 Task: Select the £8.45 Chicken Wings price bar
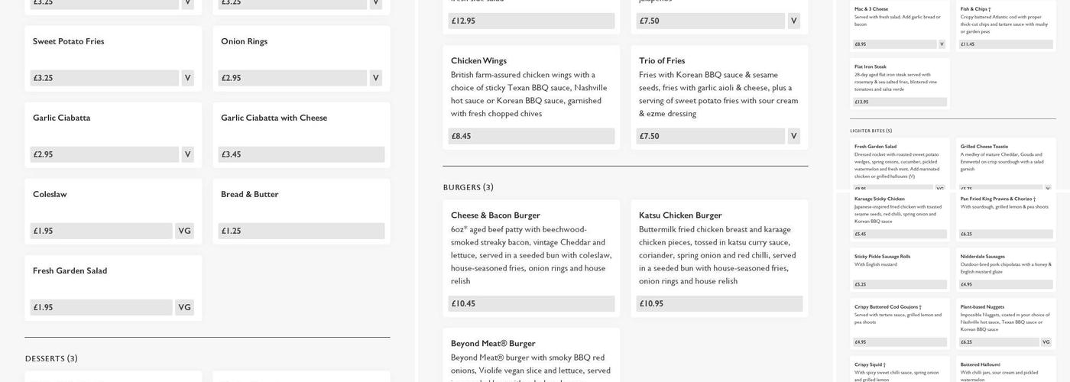pos(532,136)
